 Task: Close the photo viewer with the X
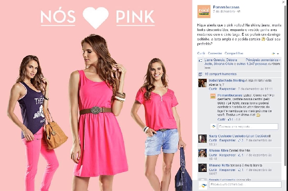(x=283, y=2)
